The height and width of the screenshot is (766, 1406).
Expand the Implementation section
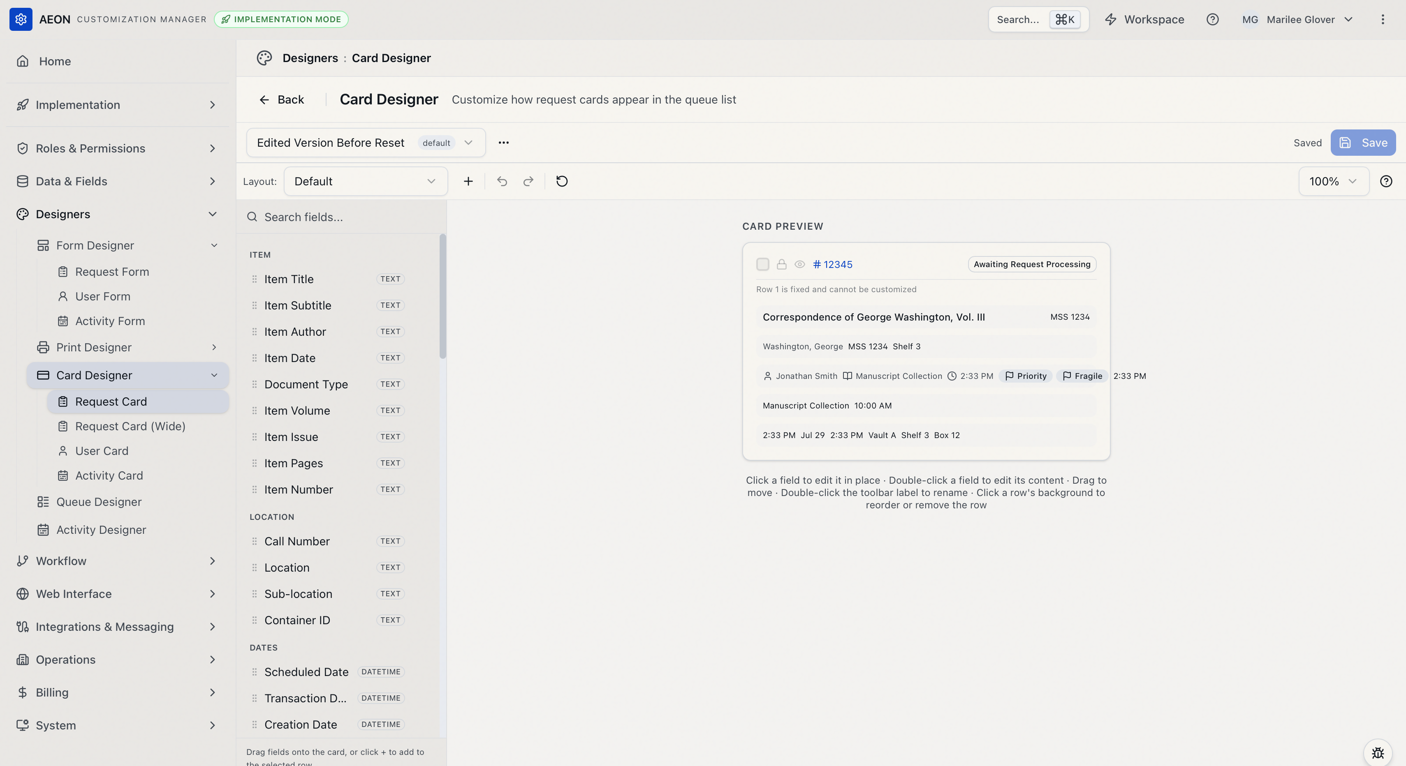[x=117, y=105]
